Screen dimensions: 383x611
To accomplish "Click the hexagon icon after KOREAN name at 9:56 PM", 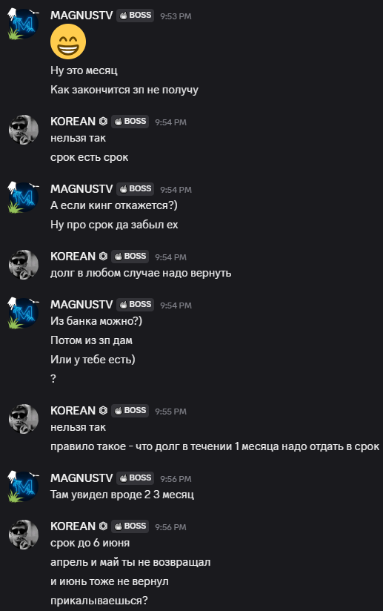I will pos(103,526).
